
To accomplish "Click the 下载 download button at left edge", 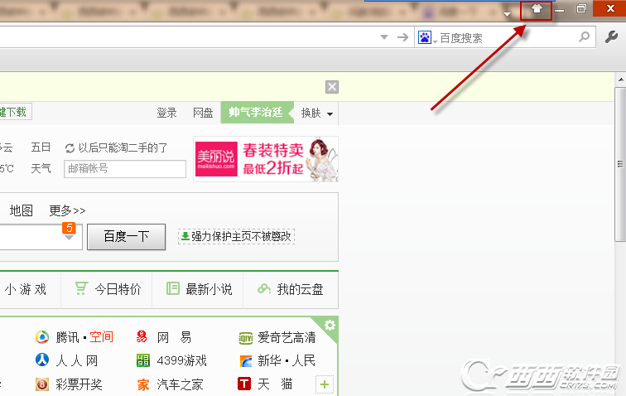I will click(x=15, y=112).
